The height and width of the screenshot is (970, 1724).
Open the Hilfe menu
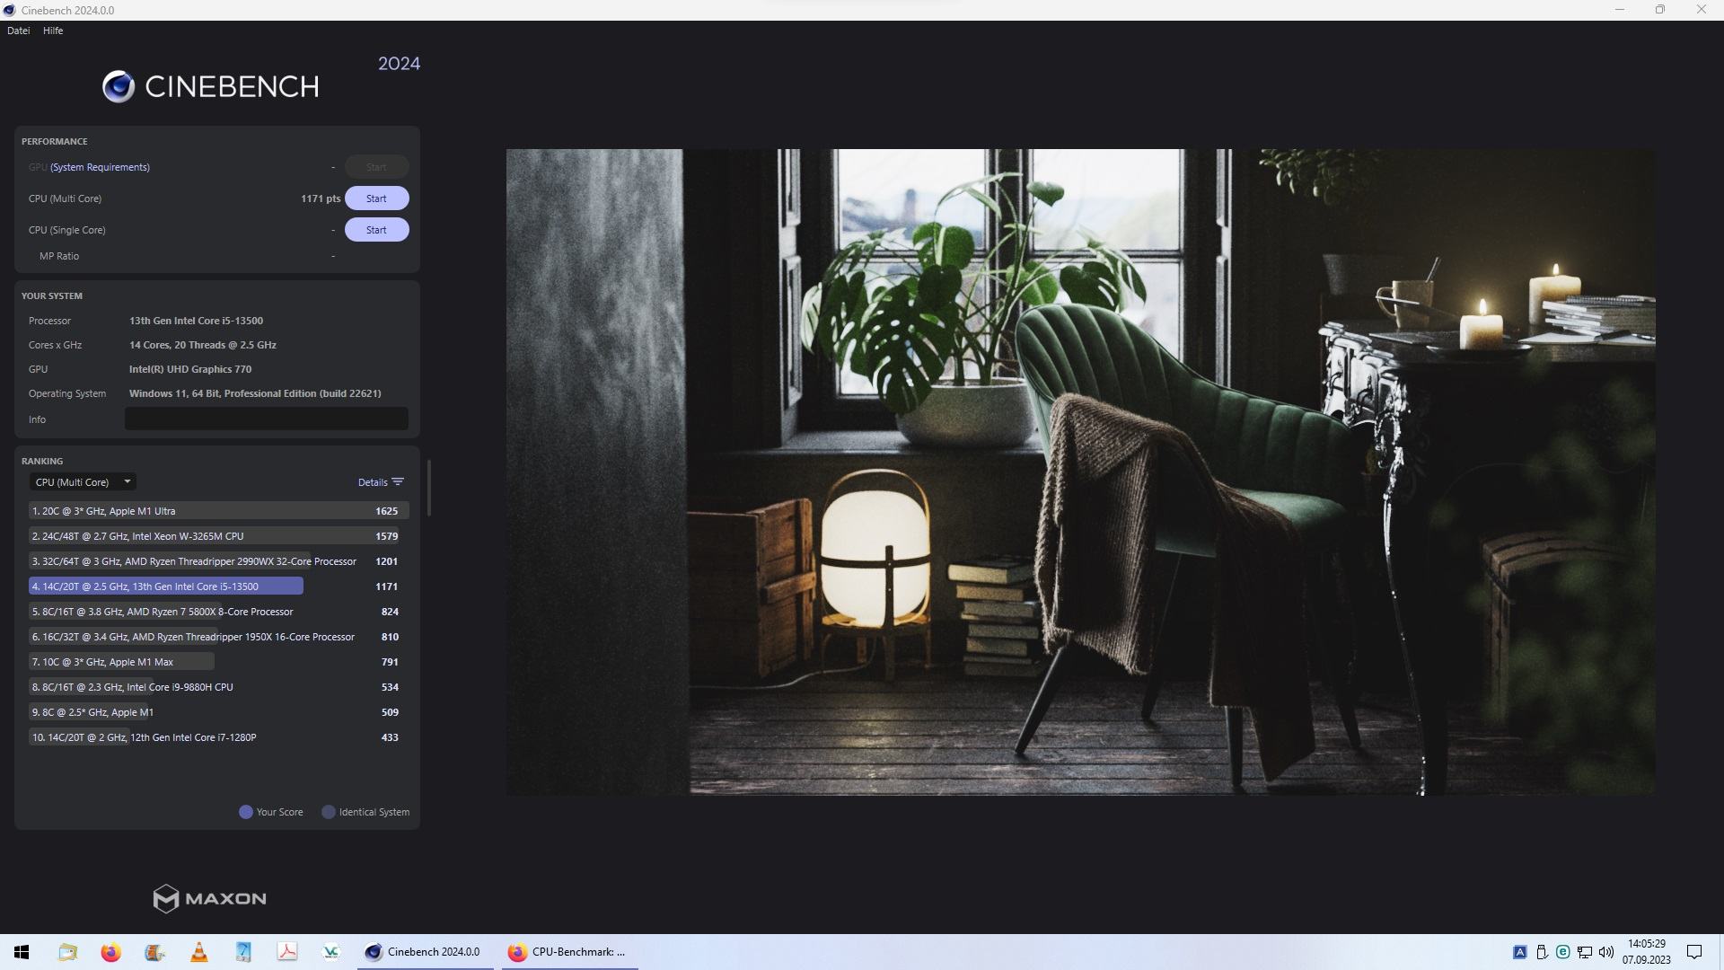tap(53, 31)
